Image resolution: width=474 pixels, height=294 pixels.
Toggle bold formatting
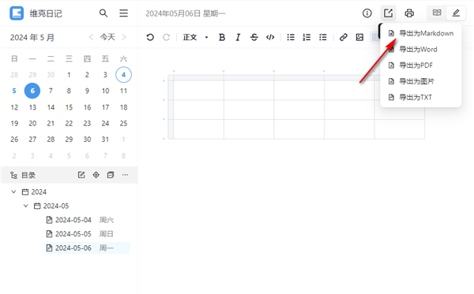(x=222, y=37)
